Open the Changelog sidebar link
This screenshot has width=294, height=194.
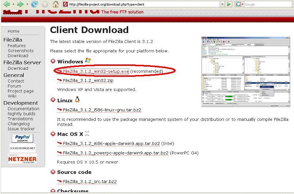click(x=19, y=124)
